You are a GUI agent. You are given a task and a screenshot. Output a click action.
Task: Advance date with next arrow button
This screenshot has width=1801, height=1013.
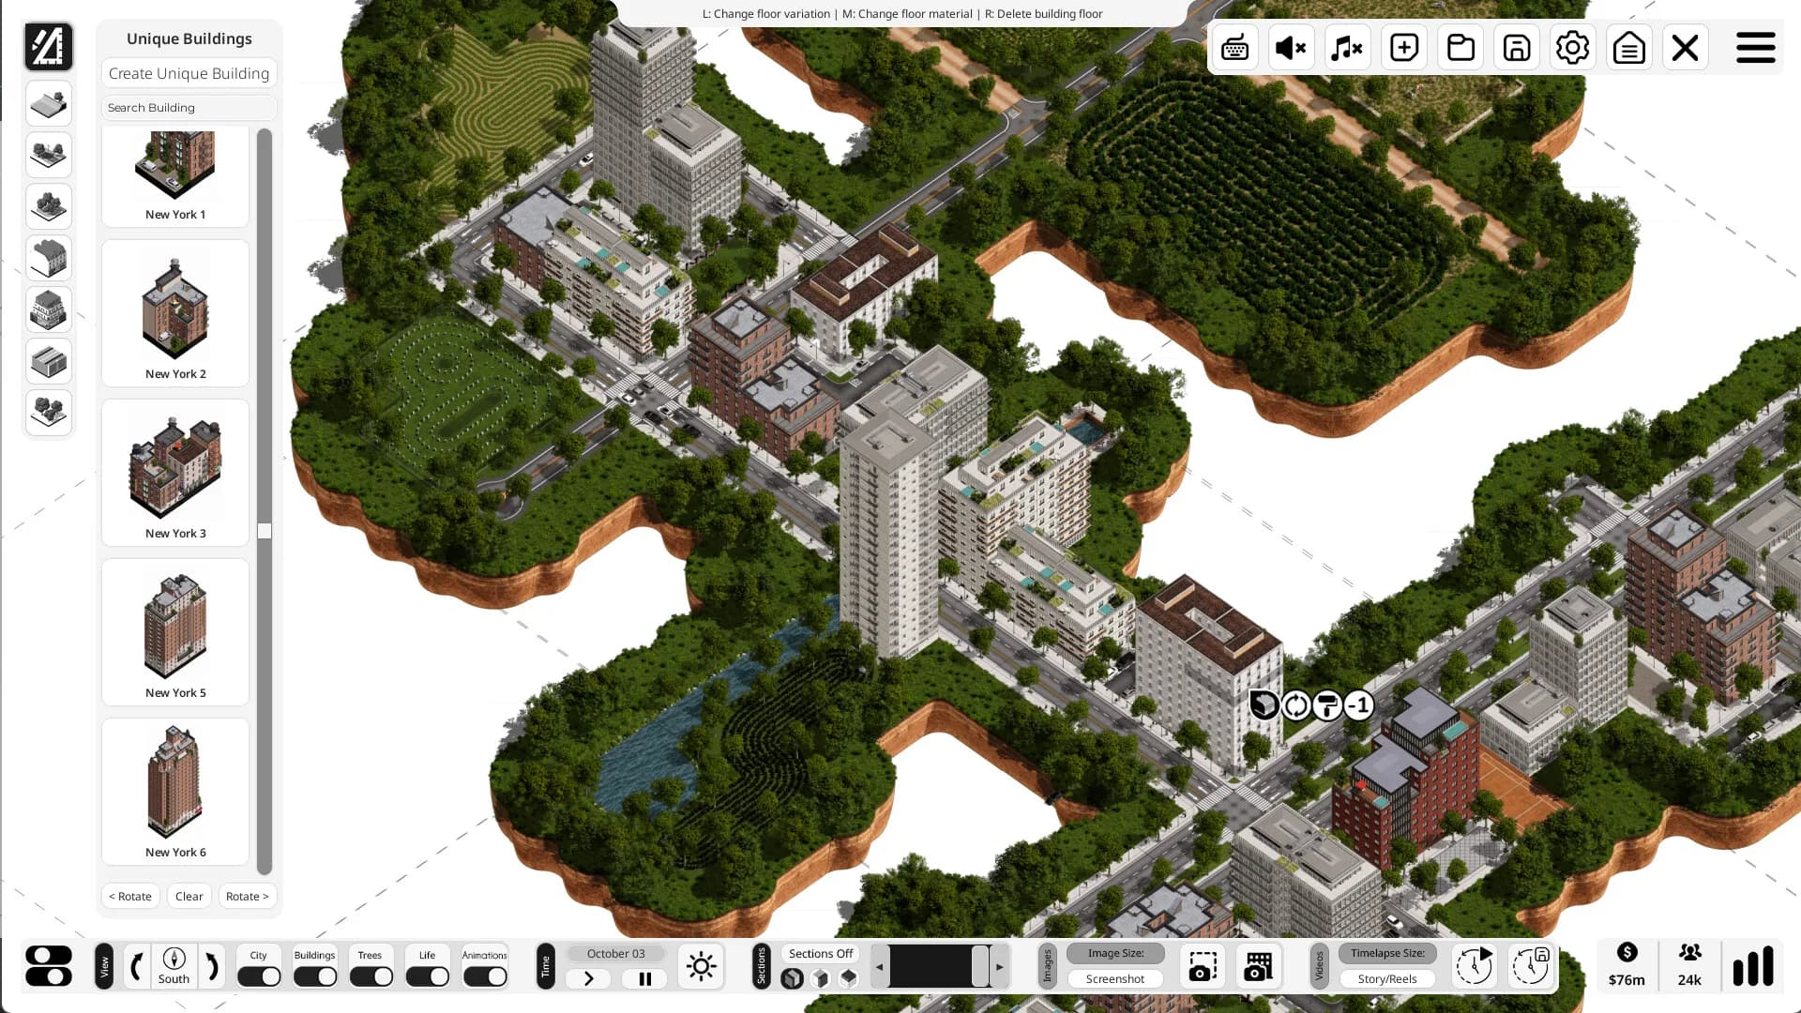588,978
